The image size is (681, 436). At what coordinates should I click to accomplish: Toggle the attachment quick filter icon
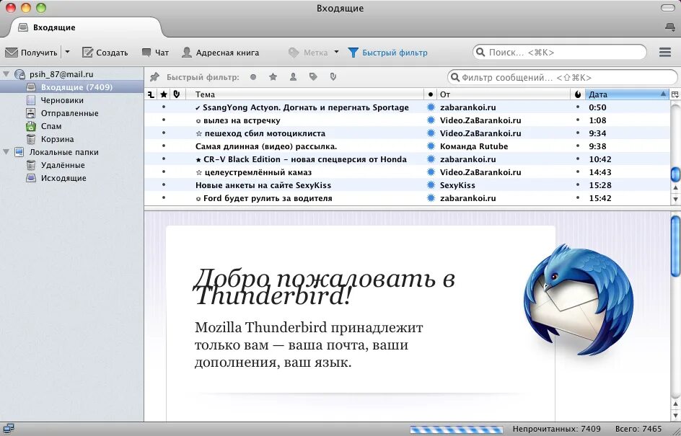click(333, 77)
